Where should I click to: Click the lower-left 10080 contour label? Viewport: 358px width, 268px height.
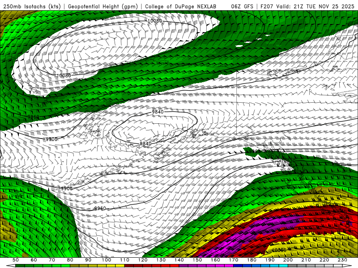point(64,75)
